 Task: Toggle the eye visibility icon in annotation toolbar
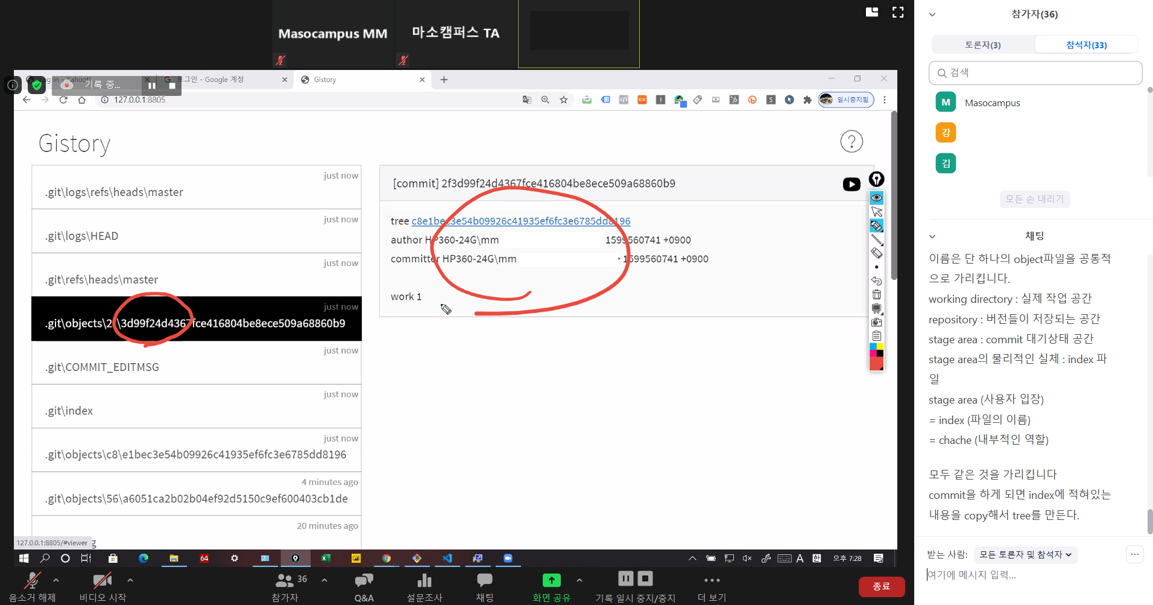click(877, 198)
